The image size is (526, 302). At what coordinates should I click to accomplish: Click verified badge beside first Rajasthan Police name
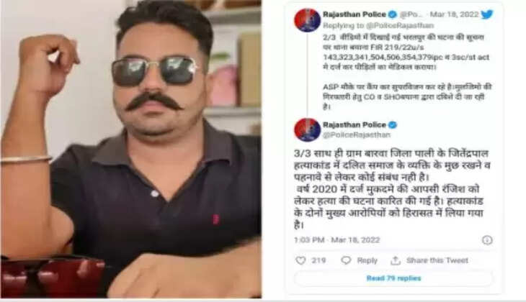[x=392, y=14]
